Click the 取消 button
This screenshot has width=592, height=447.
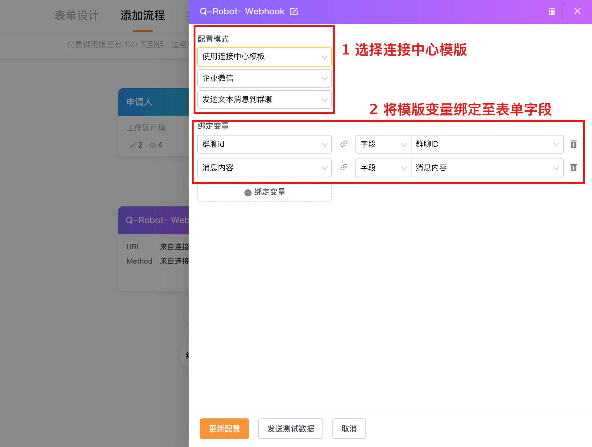(349, 429)
